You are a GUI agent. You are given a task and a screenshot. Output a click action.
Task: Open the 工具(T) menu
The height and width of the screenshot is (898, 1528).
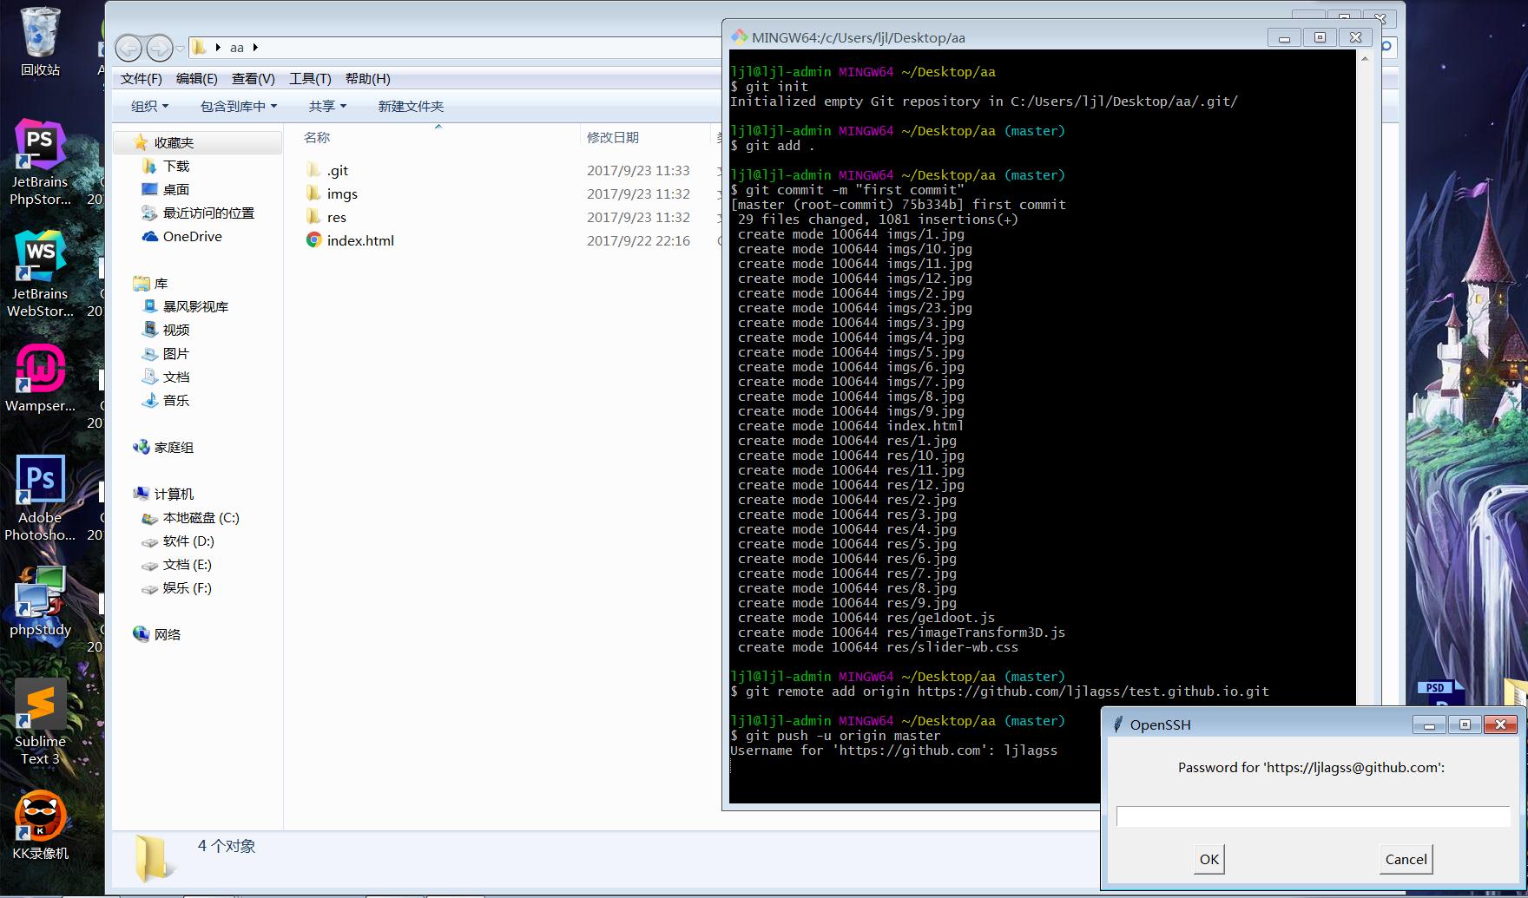click(310, 79)
